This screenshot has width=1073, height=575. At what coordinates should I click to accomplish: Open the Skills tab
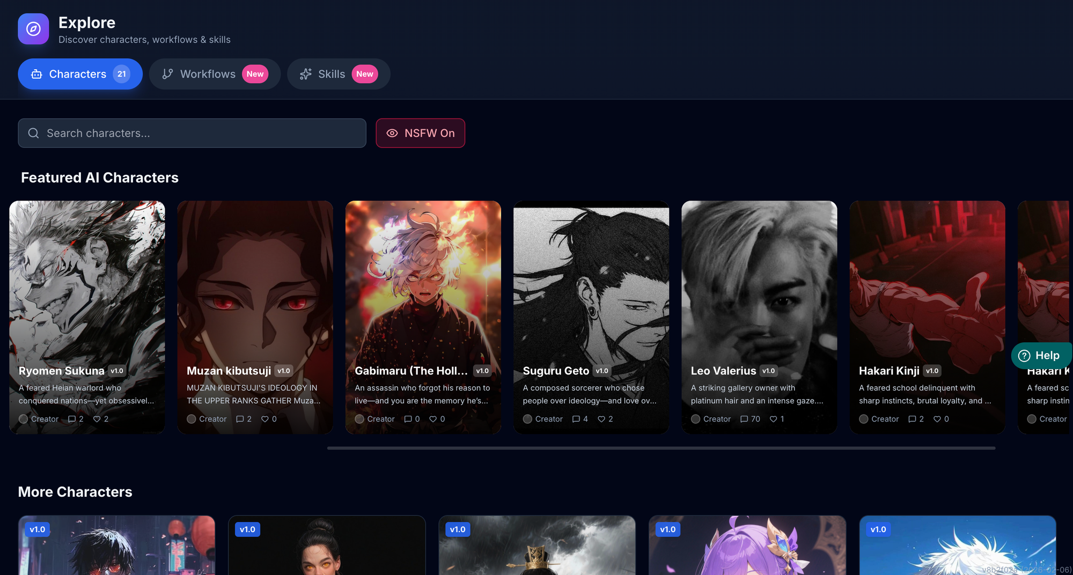pyautogui.click(x=338, y=74)
